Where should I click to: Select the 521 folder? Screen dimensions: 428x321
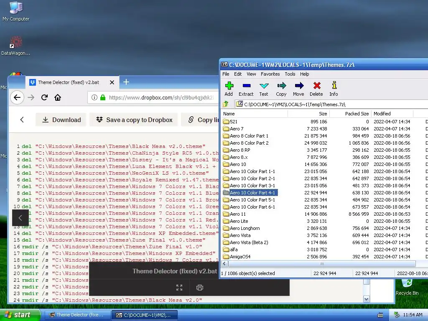coord(230,122)
